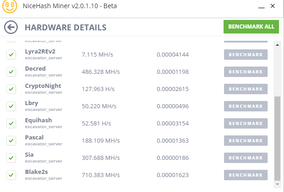Run benchmark for Lbry
This screenshot has width=284, height=192.
246,106
